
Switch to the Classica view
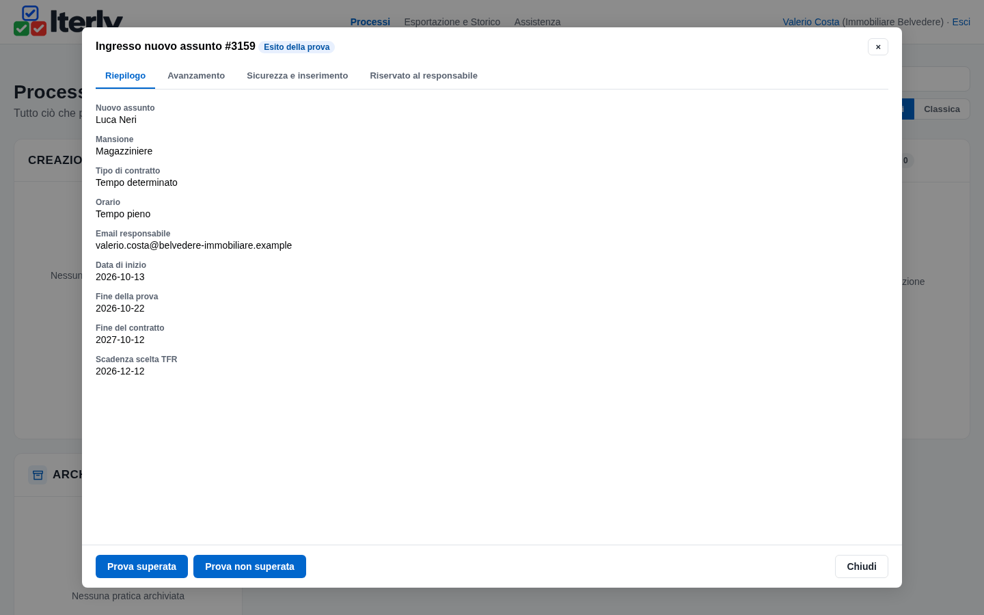(942, 109)
